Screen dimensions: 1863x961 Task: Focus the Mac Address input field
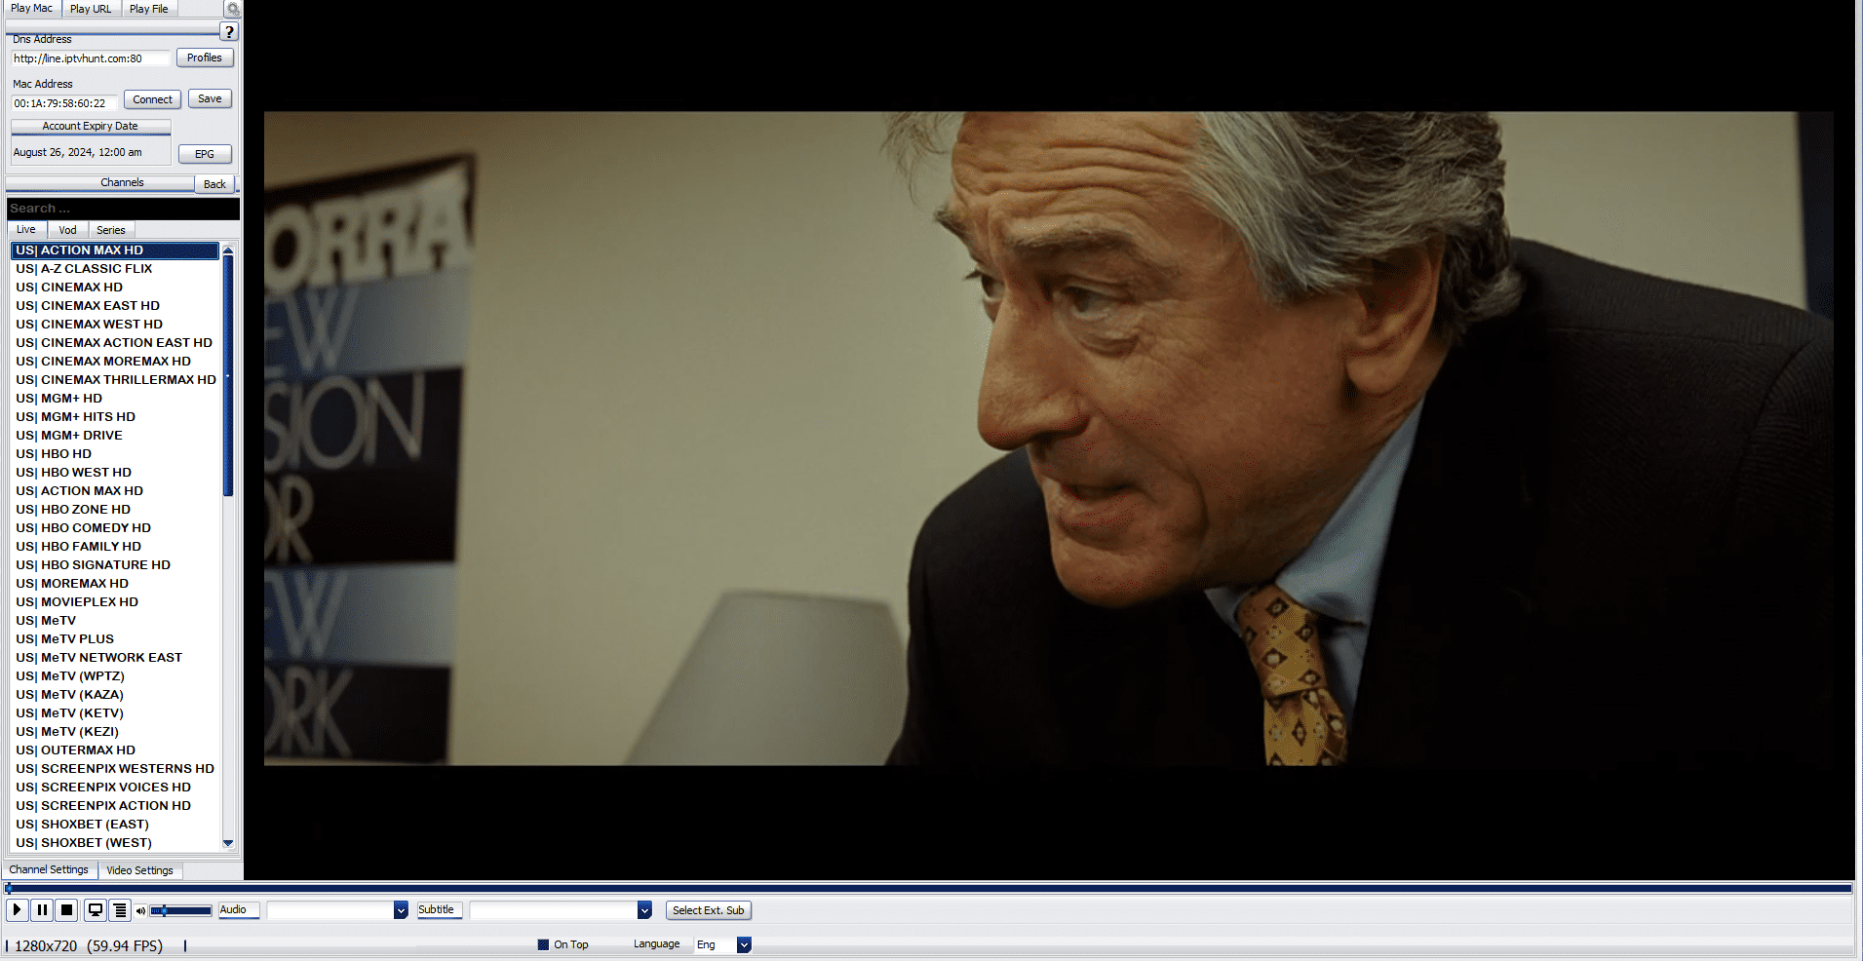pyautogui.click(x=64, y=103)
